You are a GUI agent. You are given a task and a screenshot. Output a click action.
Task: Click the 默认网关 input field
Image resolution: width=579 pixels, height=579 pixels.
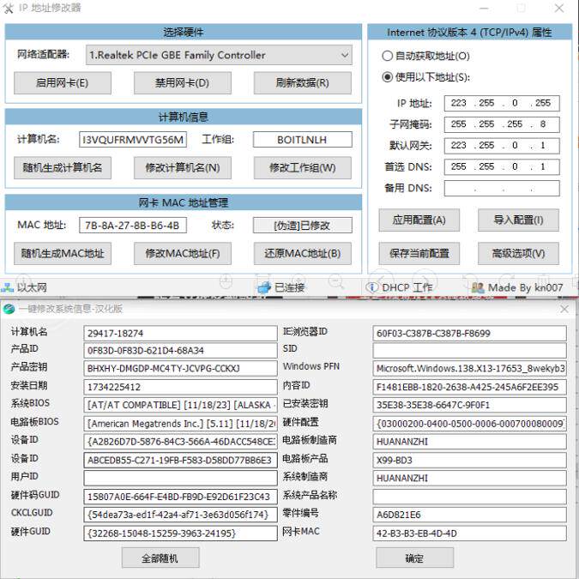tap(502, 146)
